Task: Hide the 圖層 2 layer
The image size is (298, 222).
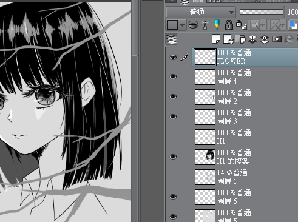Action: tap(174, 97)
